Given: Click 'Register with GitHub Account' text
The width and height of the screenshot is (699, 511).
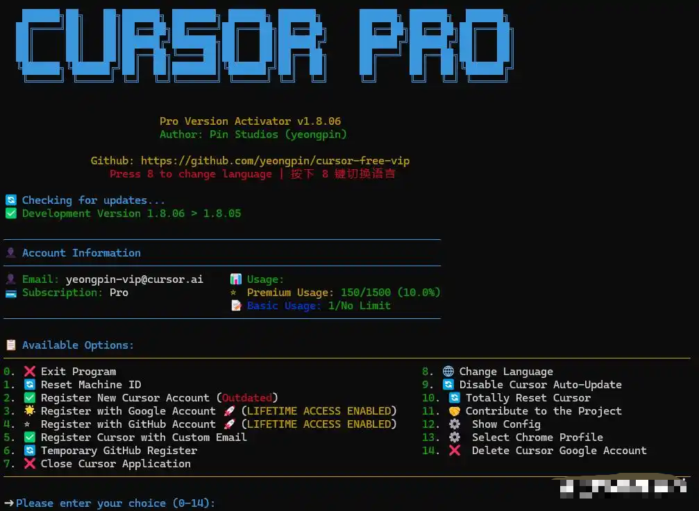Looking at the screenshot, I should tap(128, 424).
